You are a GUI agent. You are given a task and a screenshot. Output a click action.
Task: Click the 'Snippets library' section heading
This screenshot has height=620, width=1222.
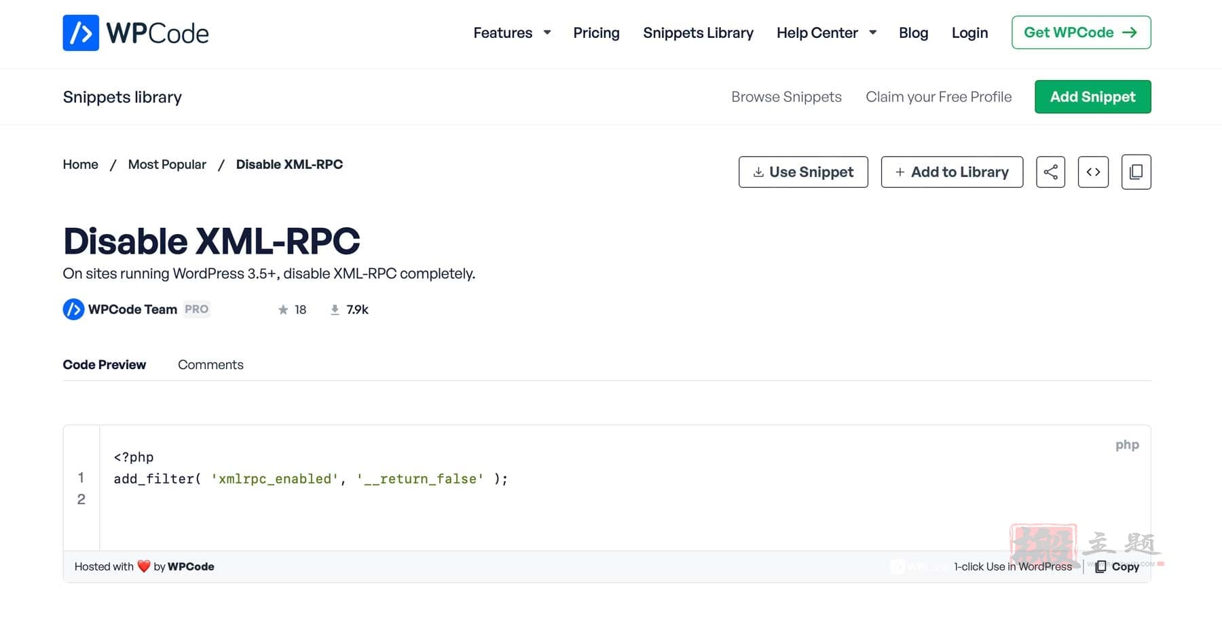tap(122, 97)
